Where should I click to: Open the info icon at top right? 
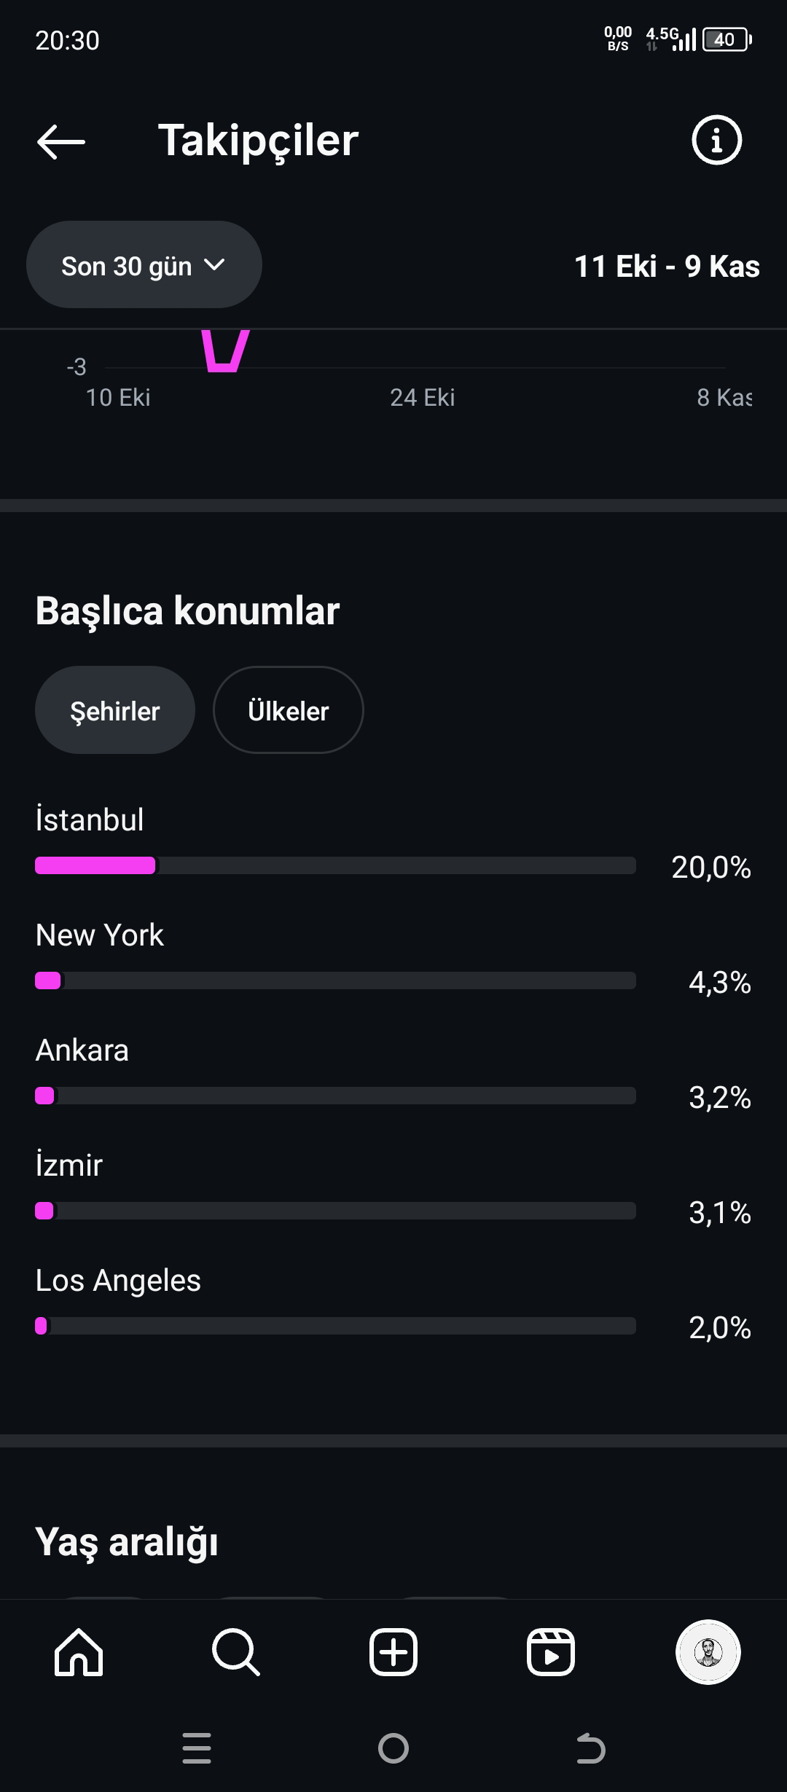[x=716, y=140]
